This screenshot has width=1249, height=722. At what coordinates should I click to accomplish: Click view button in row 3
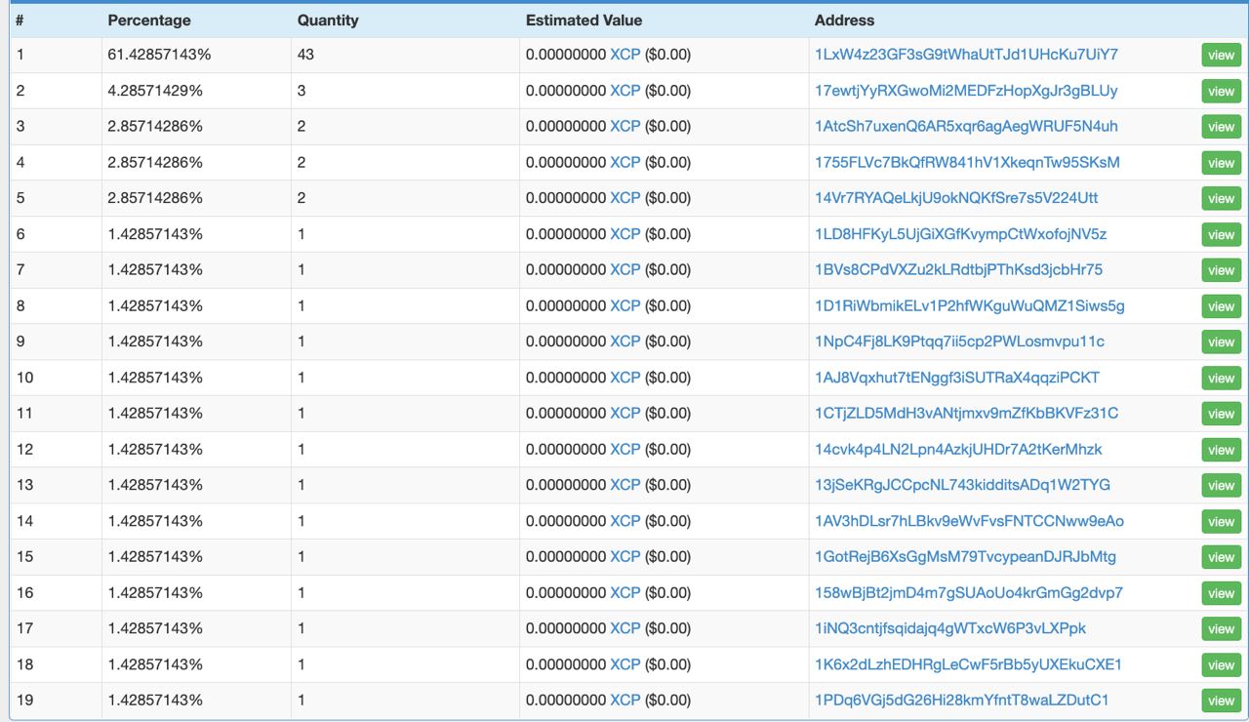[x=1221, y=127]
